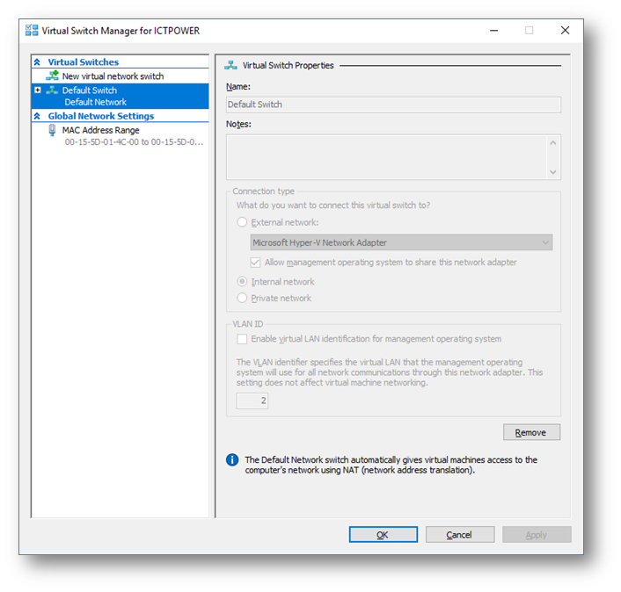The width and height of the screenshot is (621, 592).
Task: Click the Notes scrollbar up arrow
Action: [553, 143]
